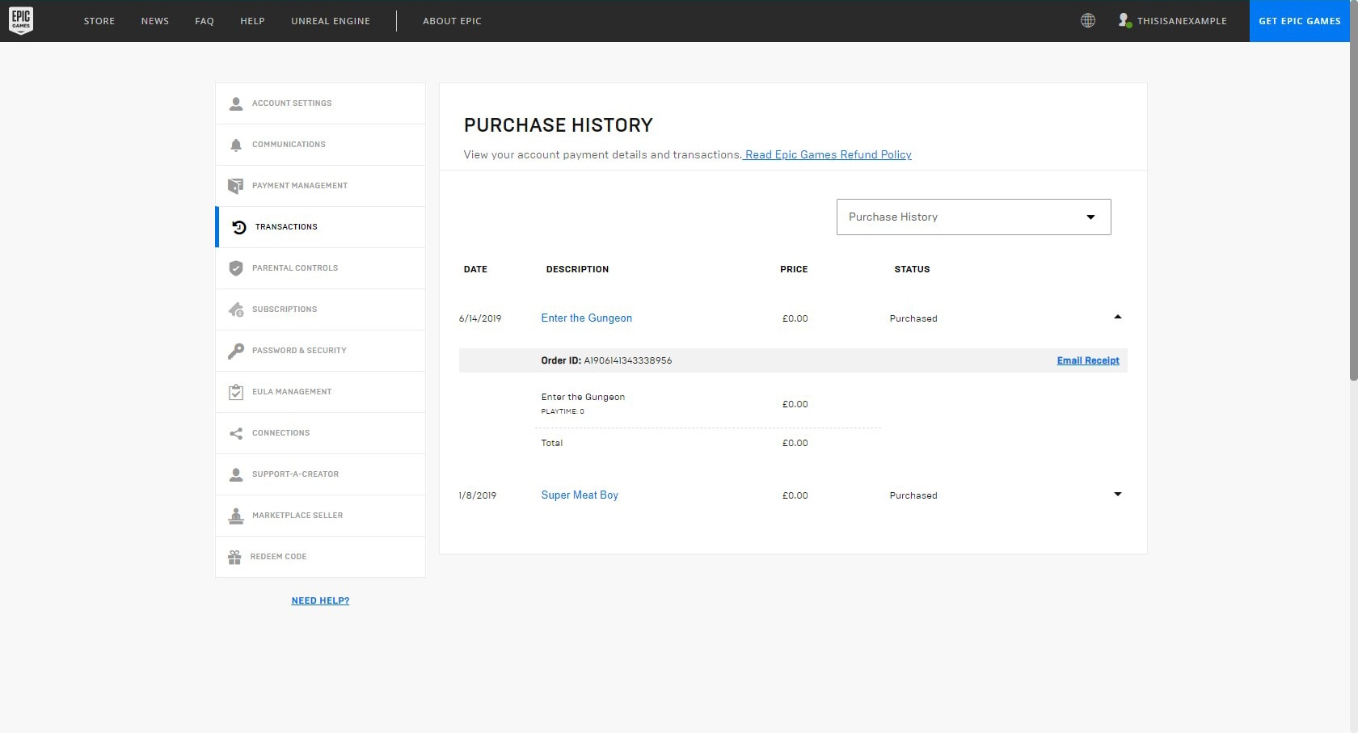Open FAQ in top navigation

click(205, 21)
